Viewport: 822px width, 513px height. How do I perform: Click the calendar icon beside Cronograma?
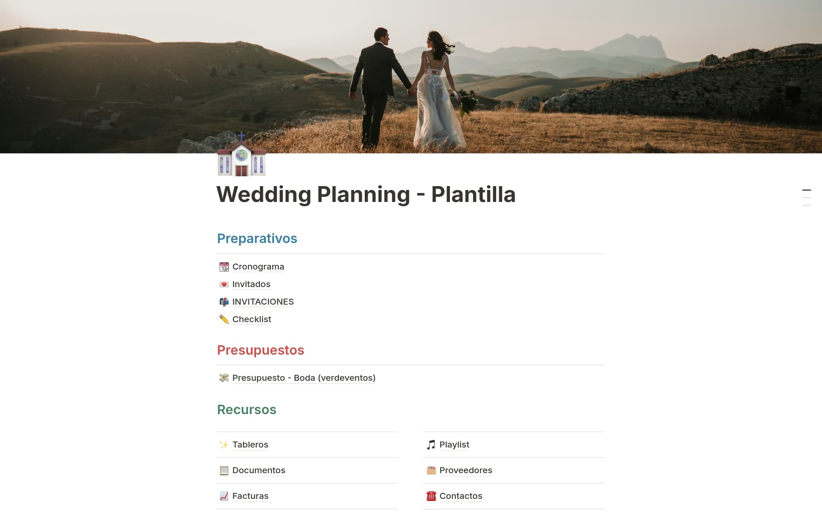click(x=224, y=267)
